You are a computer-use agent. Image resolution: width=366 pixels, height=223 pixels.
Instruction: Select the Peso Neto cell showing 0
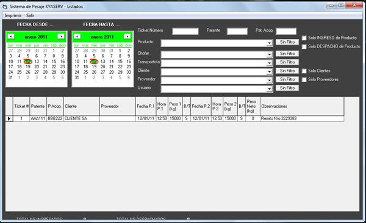coord(253,118)
